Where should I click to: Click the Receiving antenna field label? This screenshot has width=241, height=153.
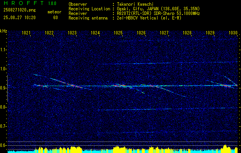click(88, 18)
